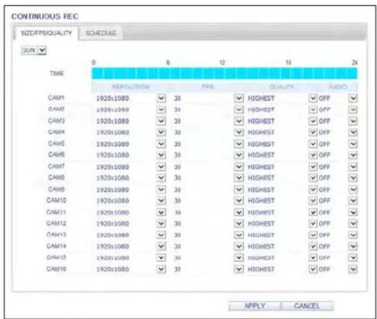Open CAM4 resolution dropdown
Screen dimensions: 377x319
coord(161,132)
